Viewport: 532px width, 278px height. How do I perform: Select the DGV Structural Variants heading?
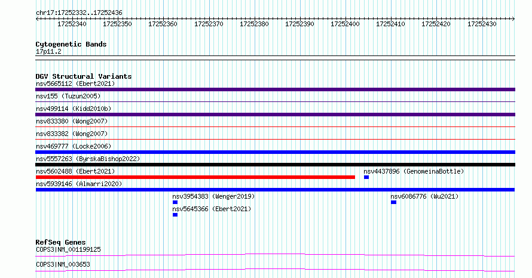coord(84,76)
